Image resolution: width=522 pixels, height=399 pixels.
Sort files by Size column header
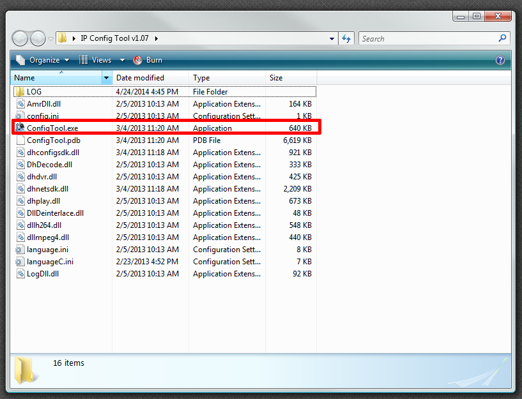276,78
